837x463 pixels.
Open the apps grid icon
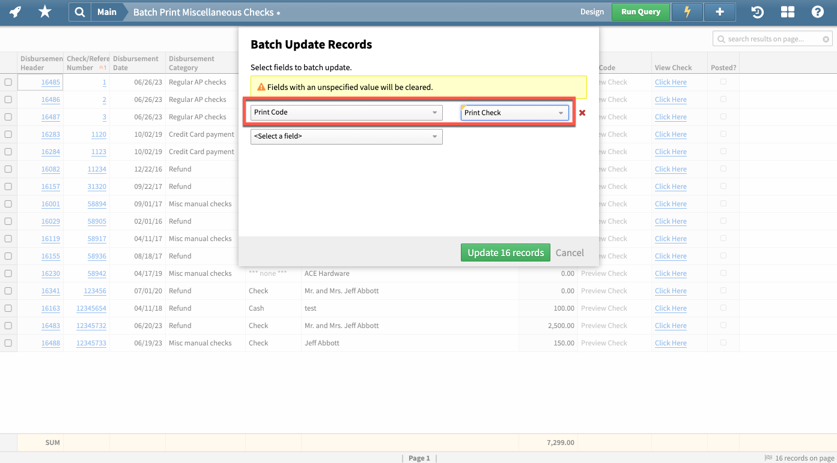tap(788, 12)
